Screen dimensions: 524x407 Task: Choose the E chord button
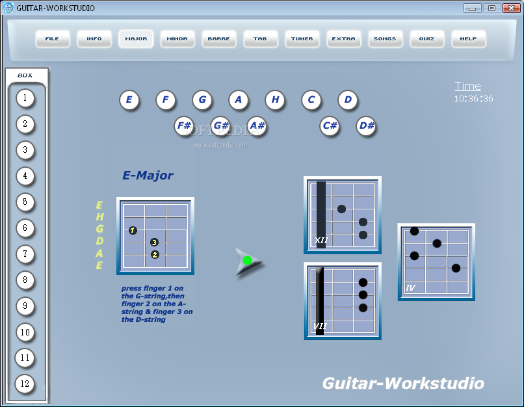[x=129, y=100]
